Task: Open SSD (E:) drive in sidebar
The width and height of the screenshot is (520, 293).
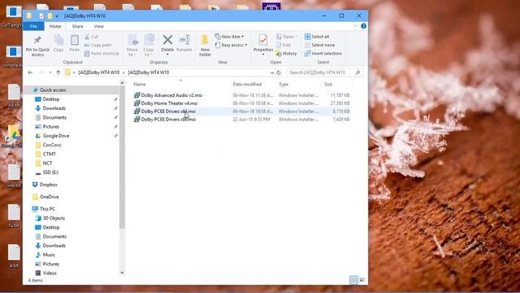Action: point(50,173)
